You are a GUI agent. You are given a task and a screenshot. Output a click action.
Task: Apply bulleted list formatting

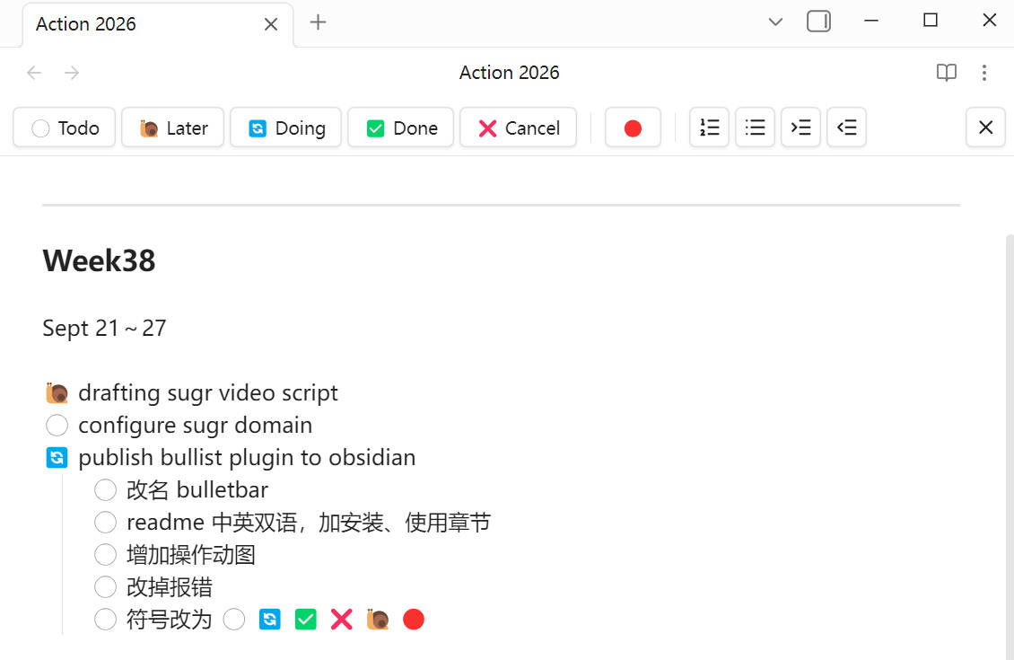tap(755, 128)
